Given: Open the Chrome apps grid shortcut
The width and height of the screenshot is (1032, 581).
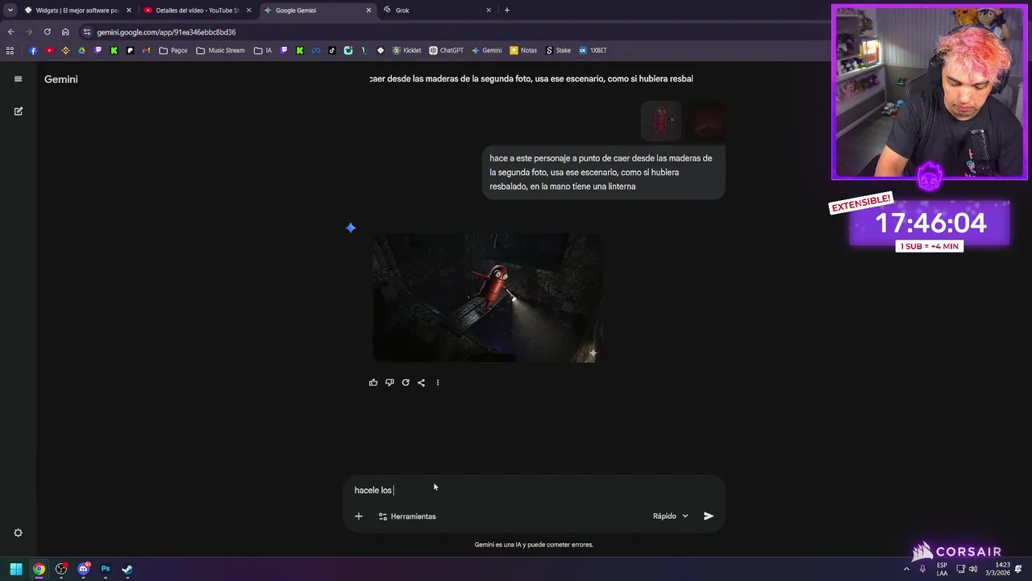Looking at the screenshot, I should [x=10, y=50].
